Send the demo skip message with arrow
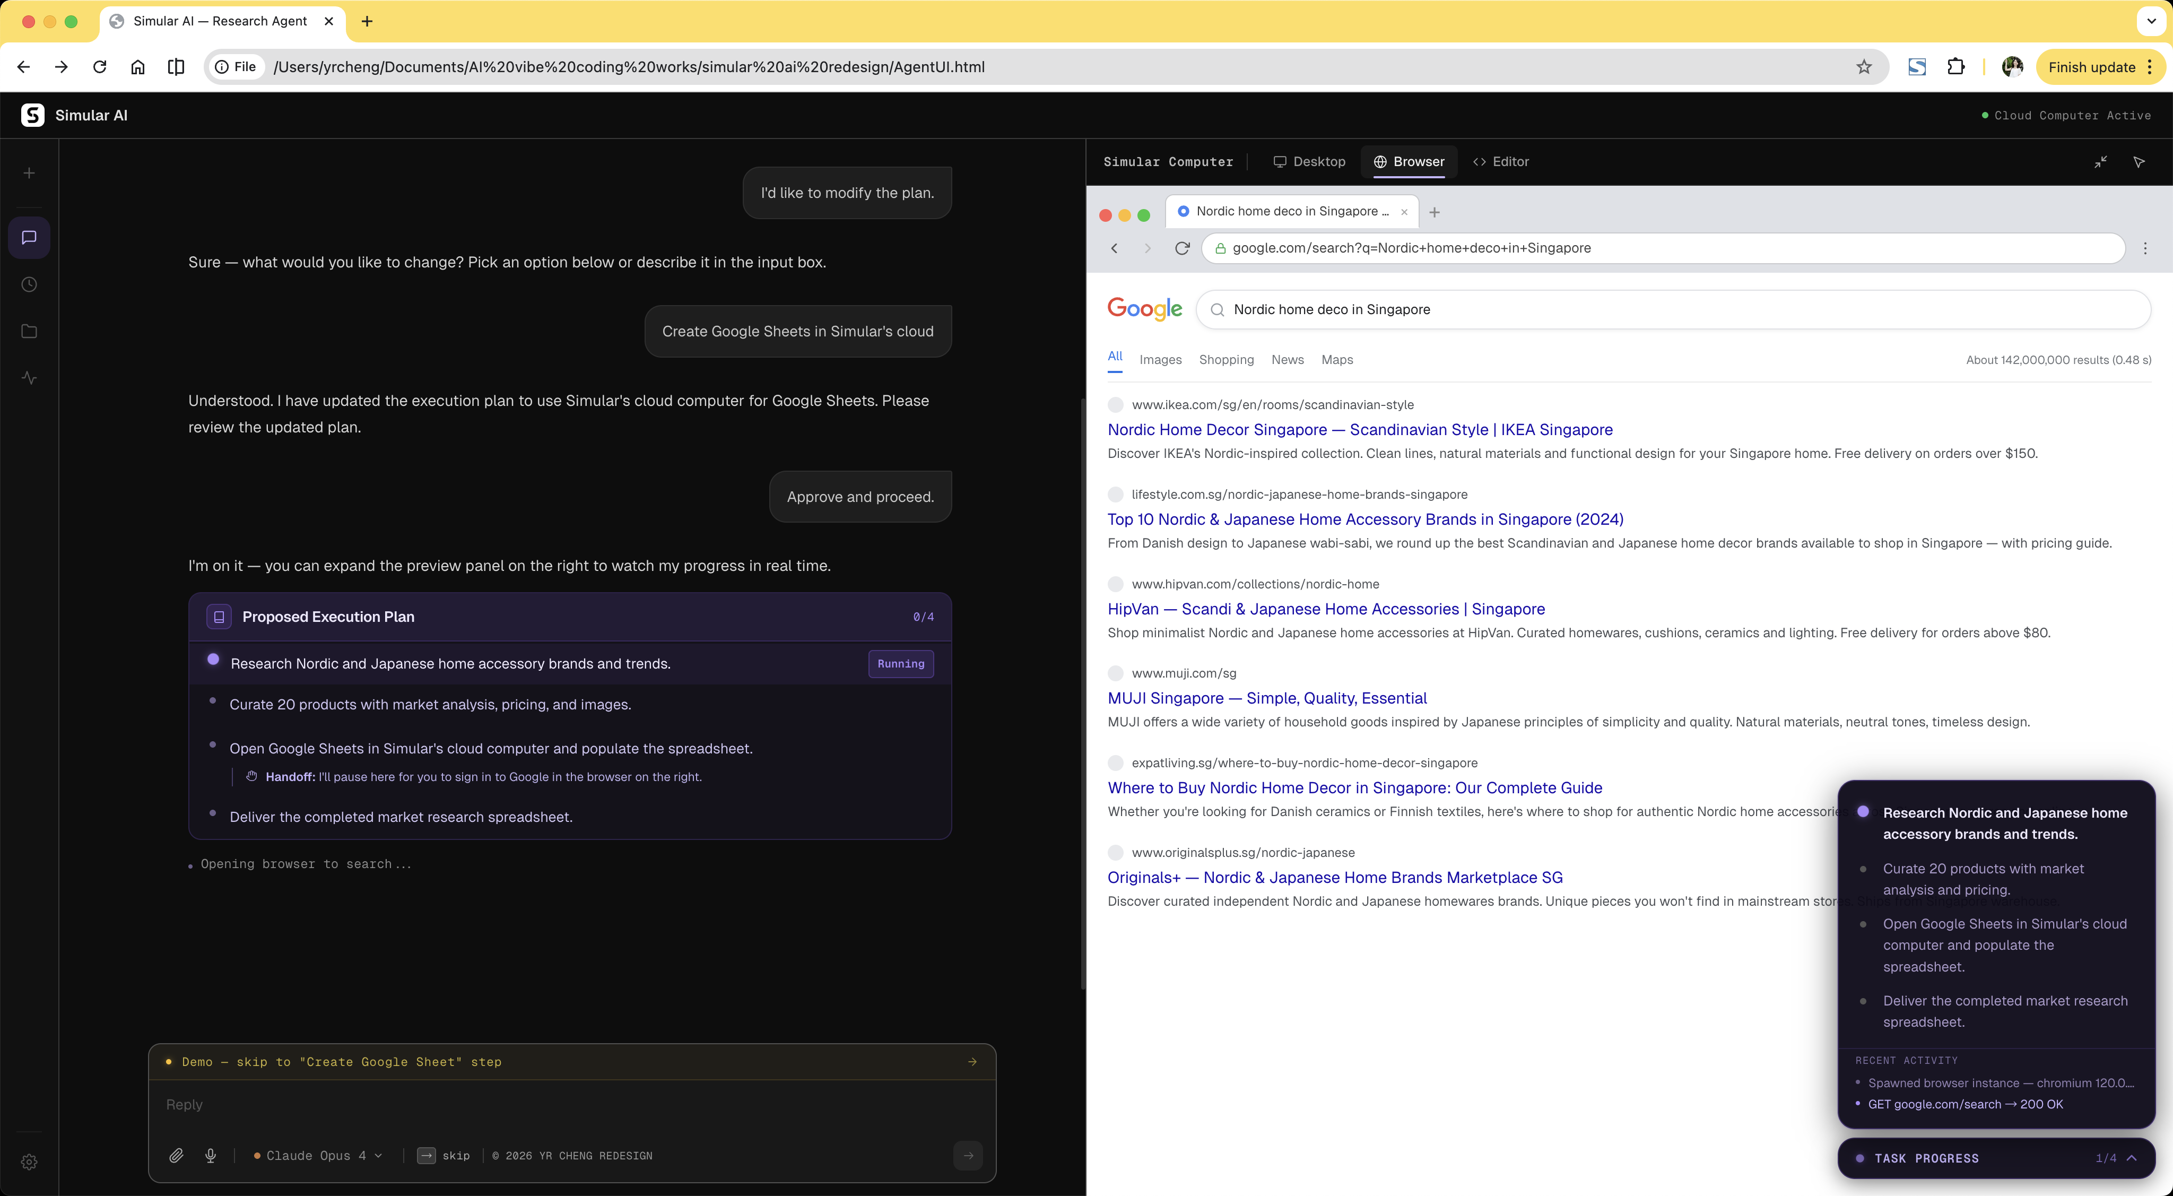 point(972,1062)
